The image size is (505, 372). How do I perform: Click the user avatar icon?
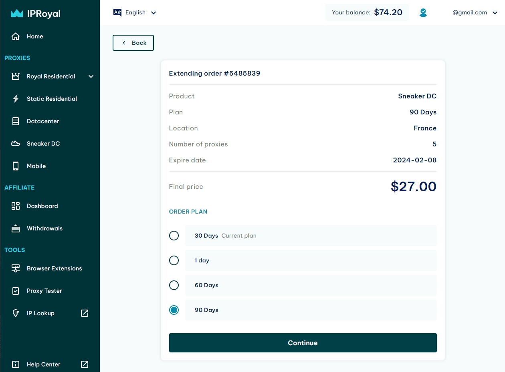pyautogui.click(x=423, y=13)
